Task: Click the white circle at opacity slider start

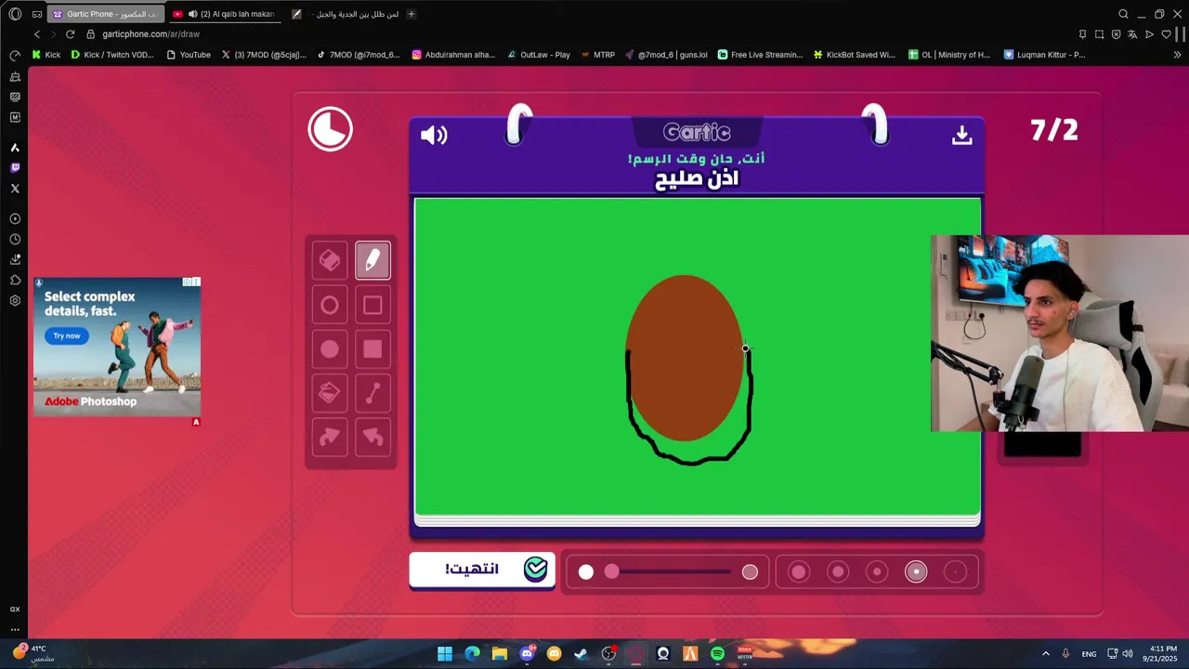Action: tap(586, 572)
